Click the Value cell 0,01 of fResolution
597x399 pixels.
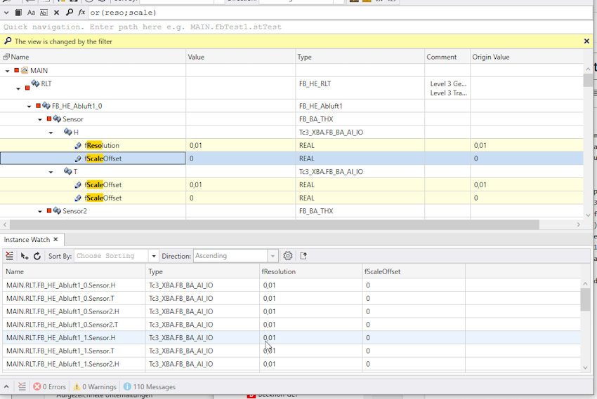coord(241,145)
